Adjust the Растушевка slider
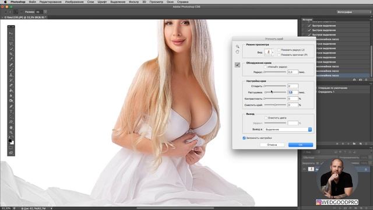 (275, 92)
